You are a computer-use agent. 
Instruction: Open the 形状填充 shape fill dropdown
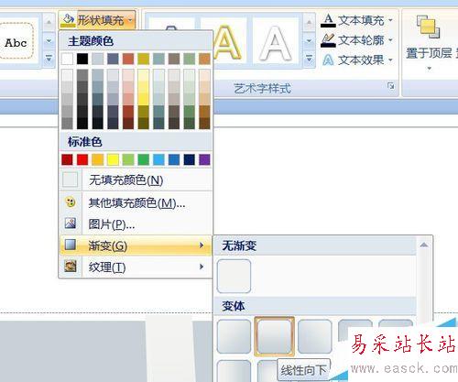coord(97,20)
